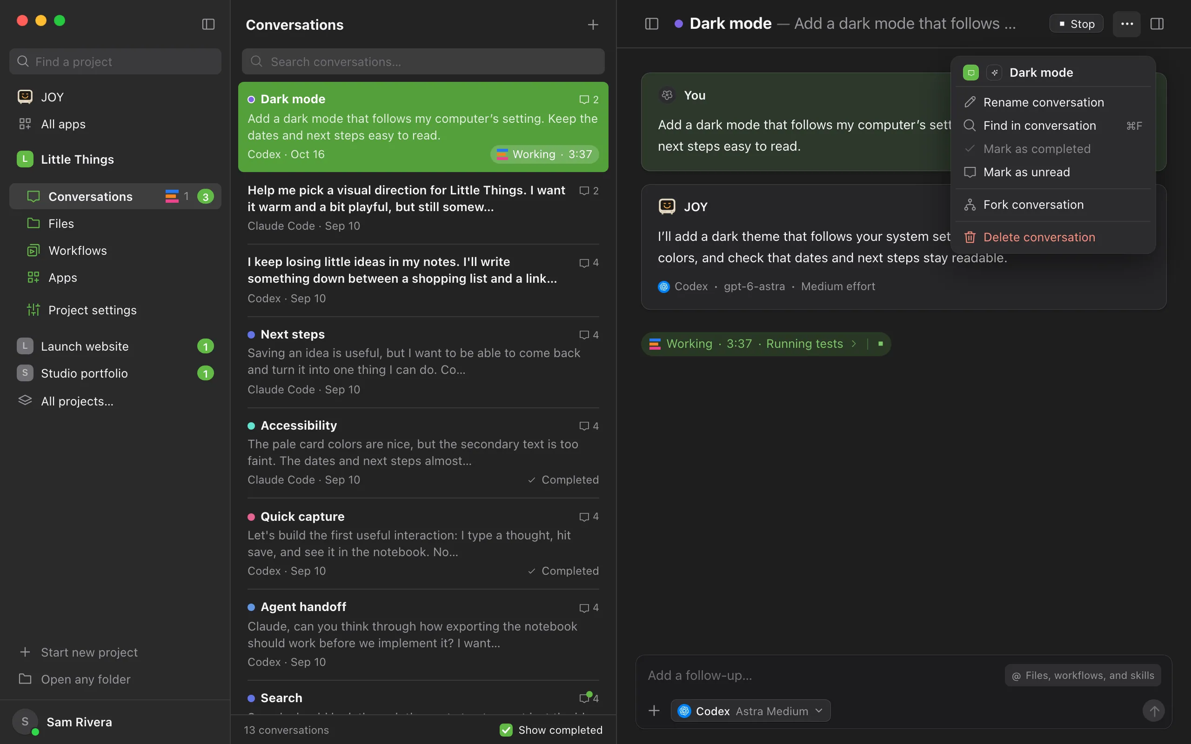
Task: Click the Working 3:37 badge on Dark mode card
Action: coord(544,154)
